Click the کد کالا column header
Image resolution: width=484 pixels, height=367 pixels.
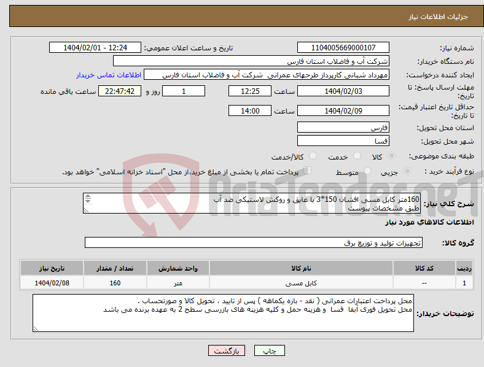[424, 268]
